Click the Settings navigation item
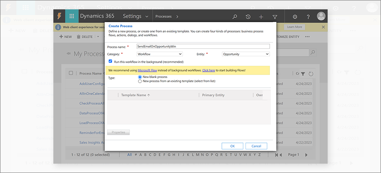The width and height of the screenshot is (381, 173). click(x=132, y=16)
